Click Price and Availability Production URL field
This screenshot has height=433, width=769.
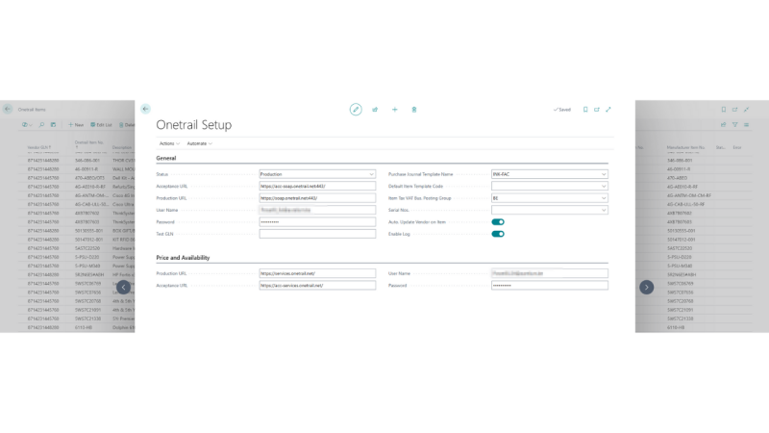pos(317,273)
